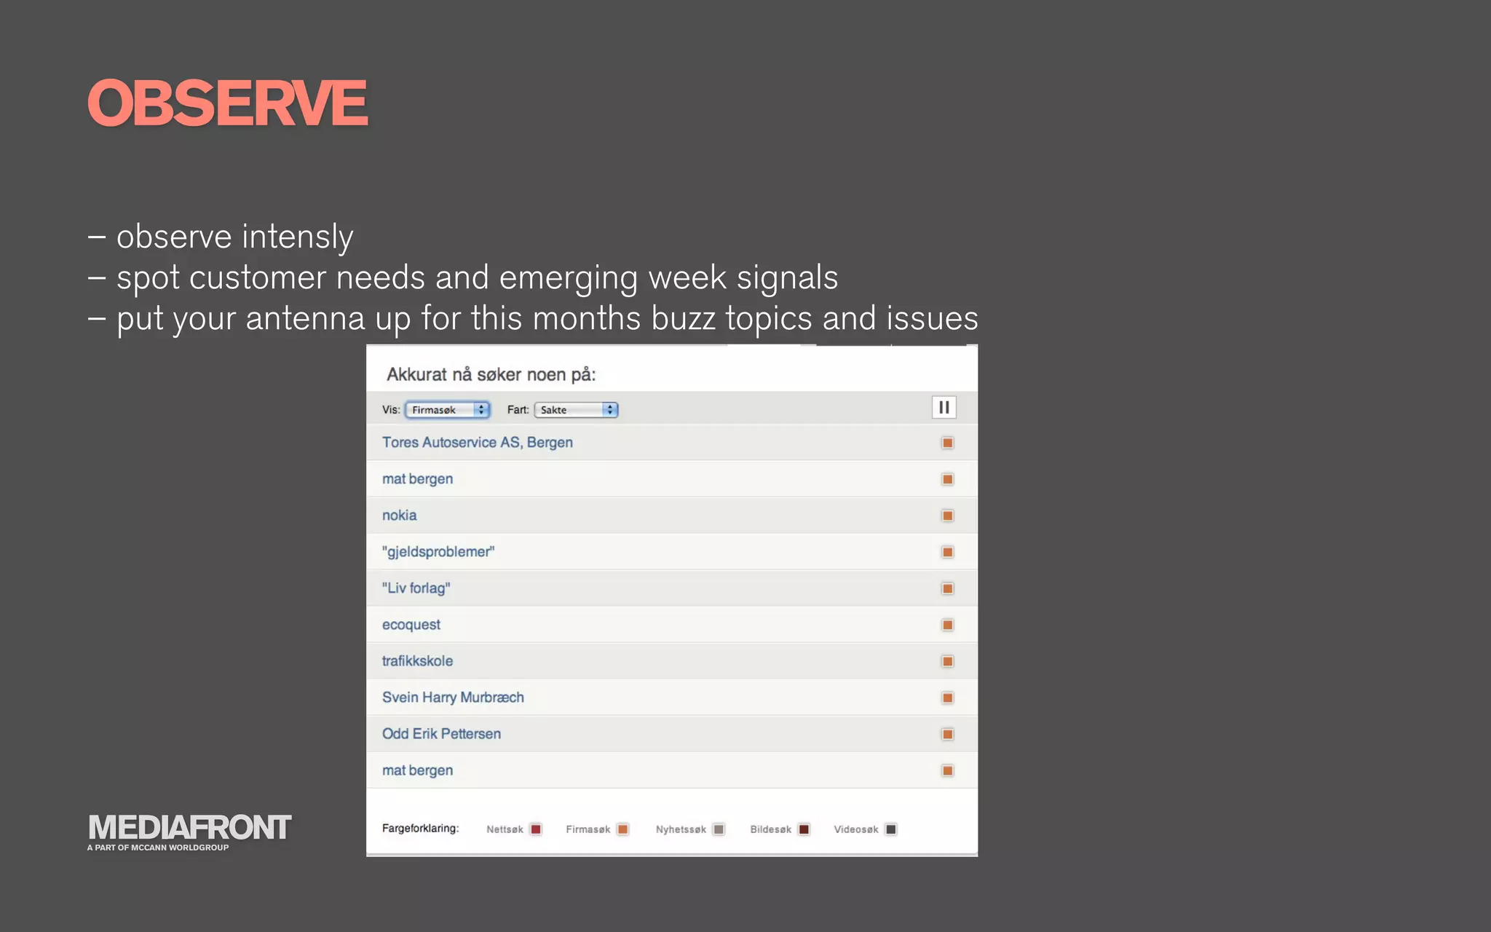Click the Fargeforklaring legend label
Screen dimensions: 1491x932
[420, 829]
